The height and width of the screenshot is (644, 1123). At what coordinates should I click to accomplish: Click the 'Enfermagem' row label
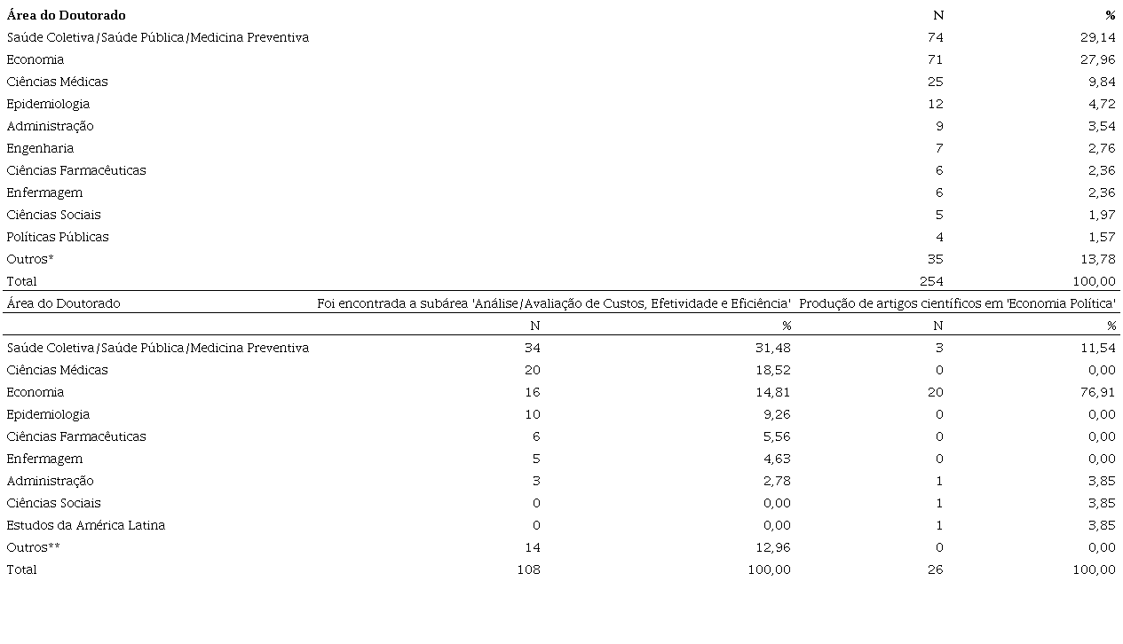click(43, 192)
